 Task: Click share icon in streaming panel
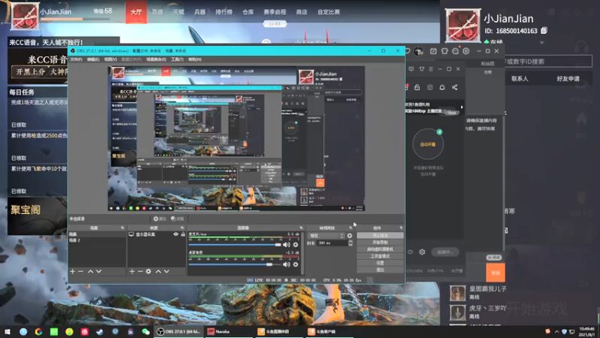(454, 87)
